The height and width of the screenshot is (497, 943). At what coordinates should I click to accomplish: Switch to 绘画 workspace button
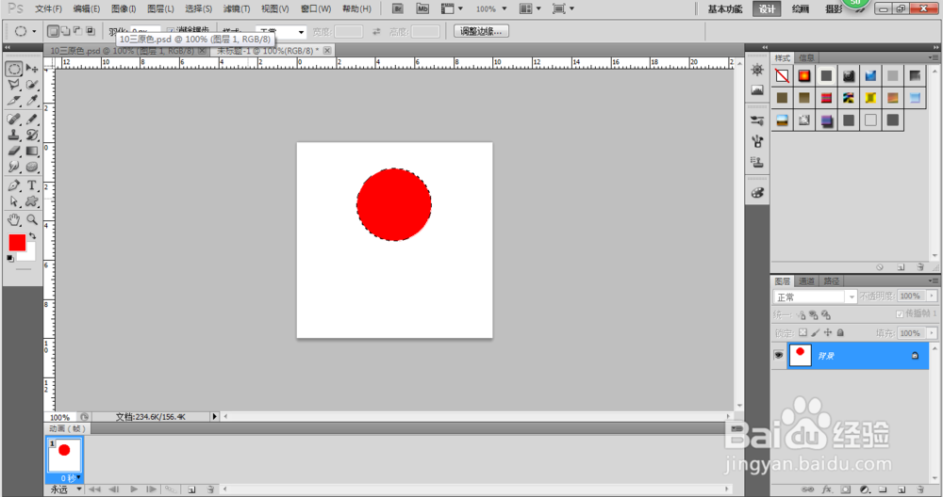pos(800,9)
